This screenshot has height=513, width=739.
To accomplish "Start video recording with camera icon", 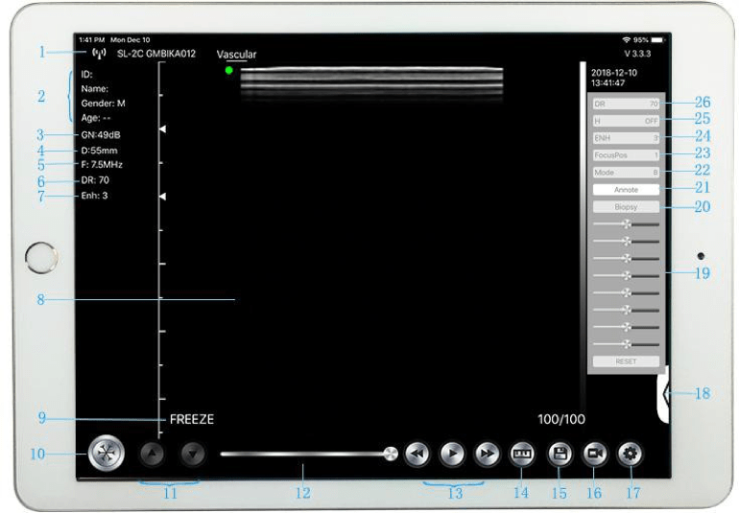I will 595,454.
